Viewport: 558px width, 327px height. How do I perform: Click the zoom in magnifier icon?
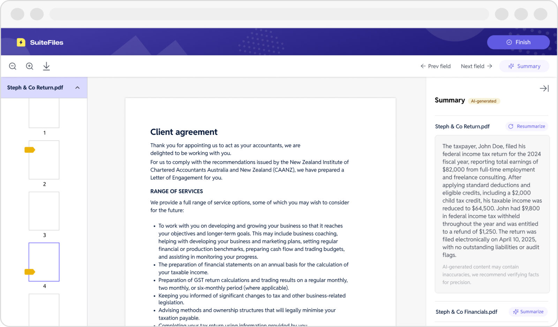[30, 66]
